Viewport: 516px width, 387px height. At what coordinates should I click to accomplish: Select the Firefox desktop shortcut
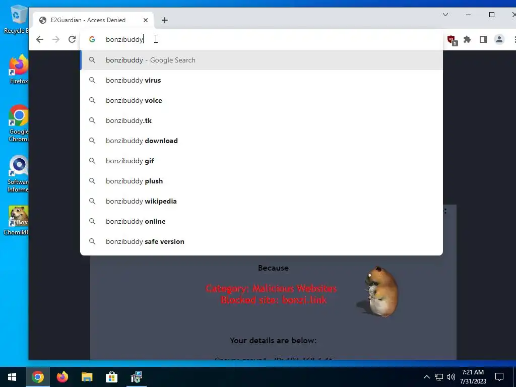pyautogui.click(x=19, y=70)
